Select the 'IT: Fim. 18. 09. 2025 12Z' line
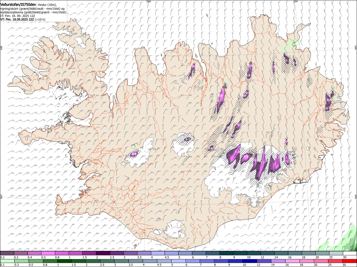 [x=18, y=16]
